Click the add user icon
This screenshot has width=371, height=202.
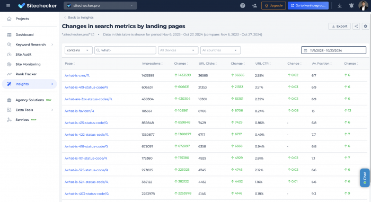point(254,5)
